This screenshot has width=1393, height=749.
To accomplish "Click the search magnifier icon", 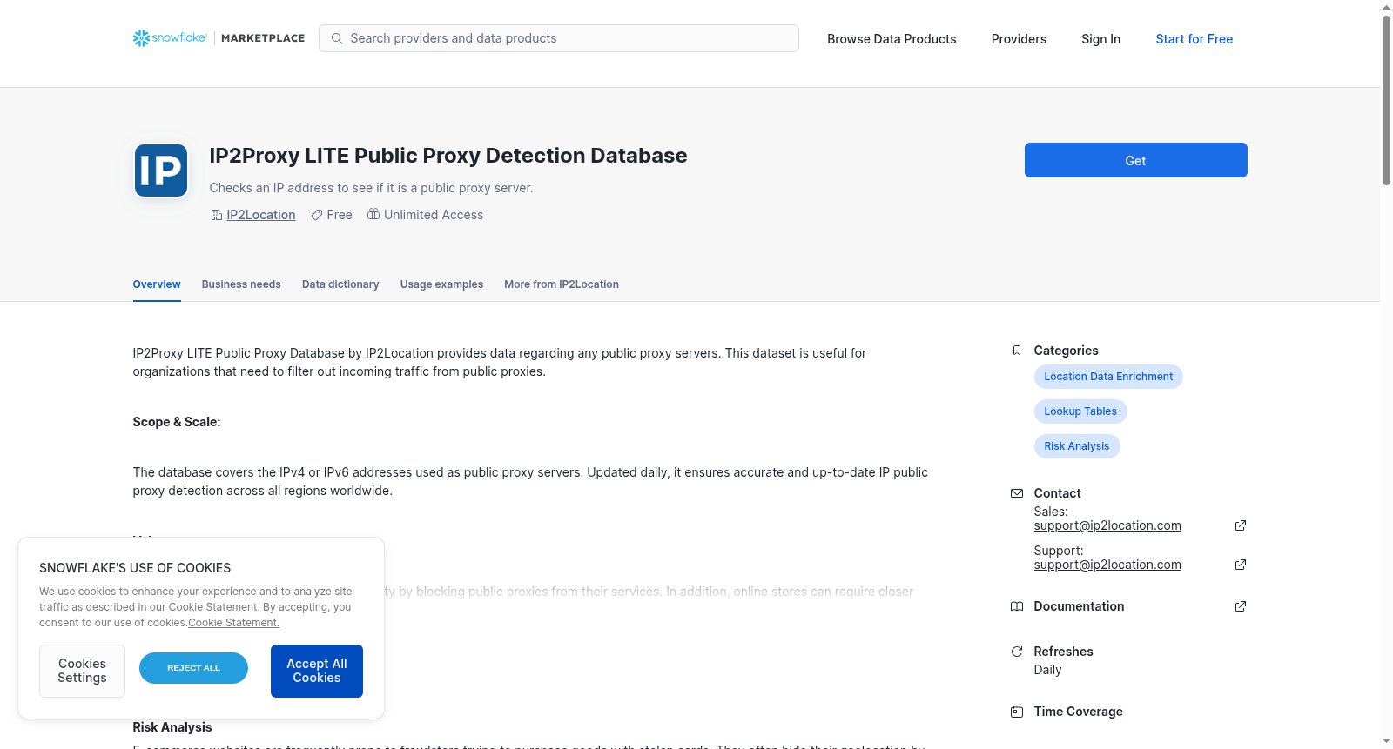I will [x=337, y=38].
